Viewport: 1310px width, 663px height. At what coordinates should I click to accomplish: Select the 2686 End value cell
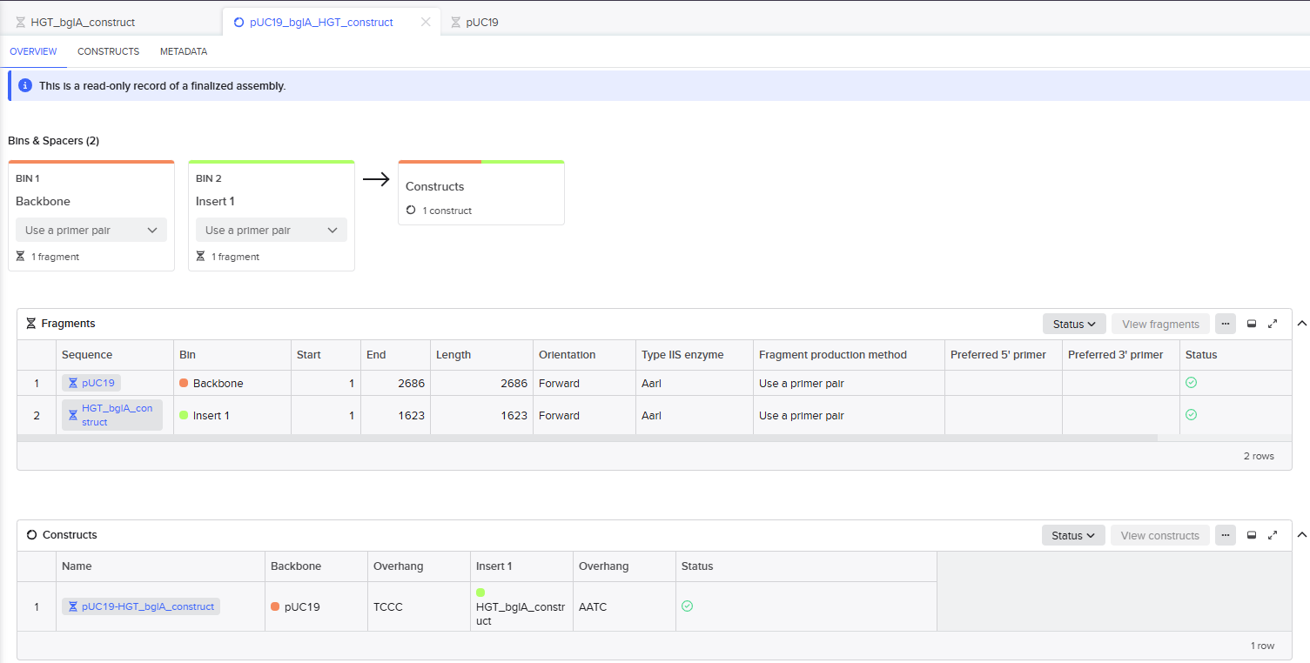click(395, 383)
